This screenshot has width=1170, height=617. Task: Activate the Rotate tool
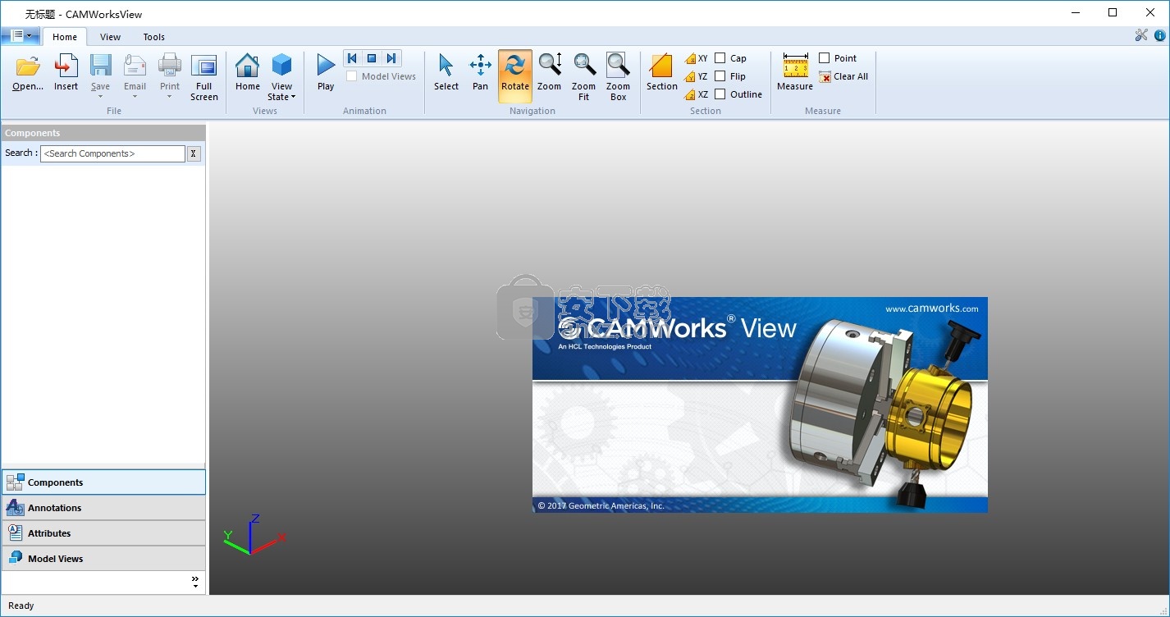(x=515, y=76)
